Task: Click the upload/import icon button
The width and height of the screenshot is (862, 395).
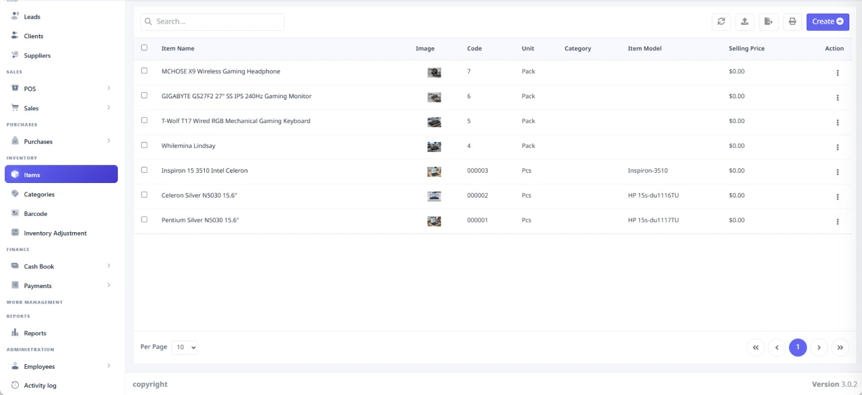Action: [x=745, y=22]
